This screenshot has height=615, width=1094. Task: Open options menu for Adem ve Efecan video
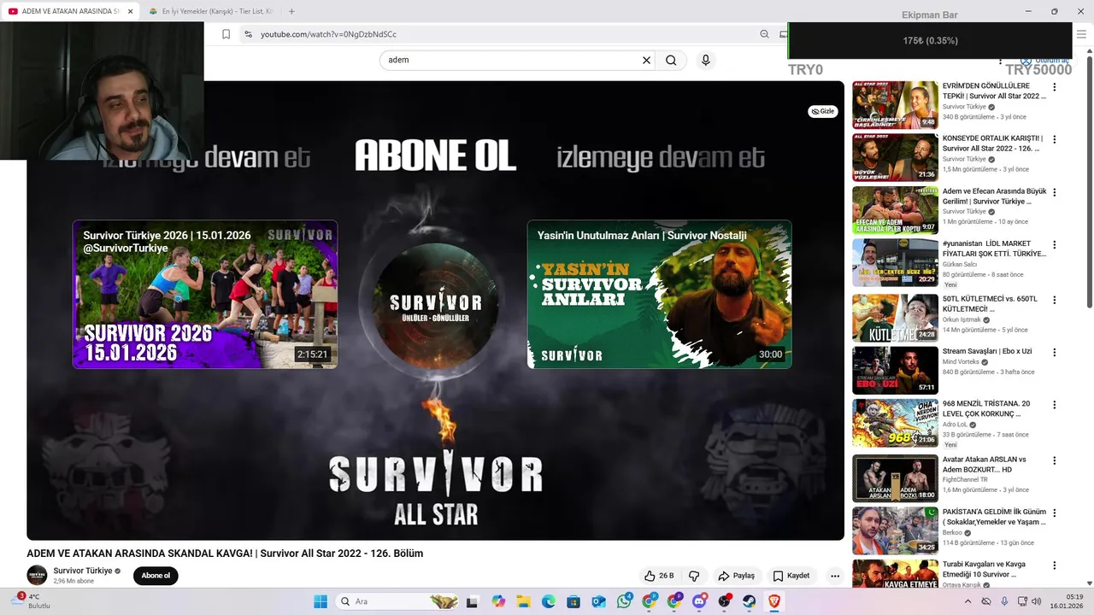click(x=1054, y=192)
